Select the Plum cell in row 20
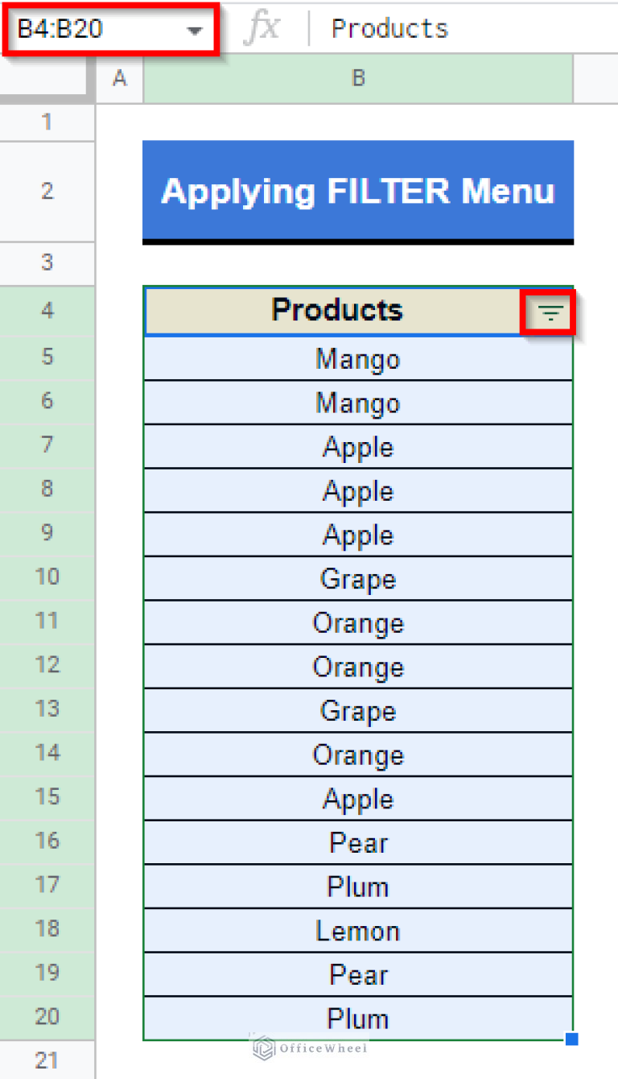This screenshot has width=618, height=1079. (357, 1019)
